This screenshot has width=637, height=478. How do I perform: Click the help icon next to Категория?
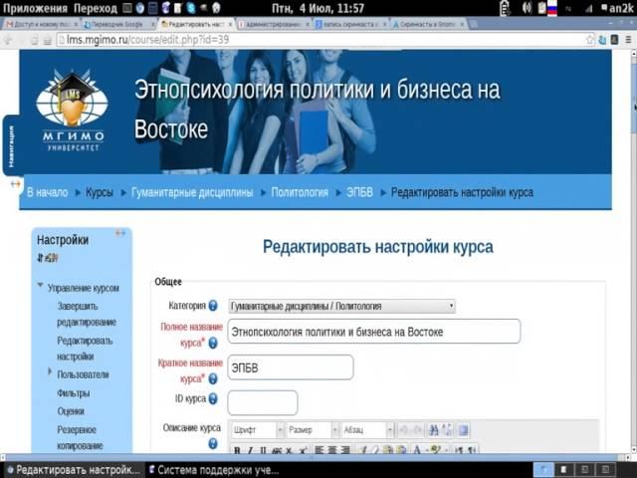pyautogui.click(x=213, y=306)
